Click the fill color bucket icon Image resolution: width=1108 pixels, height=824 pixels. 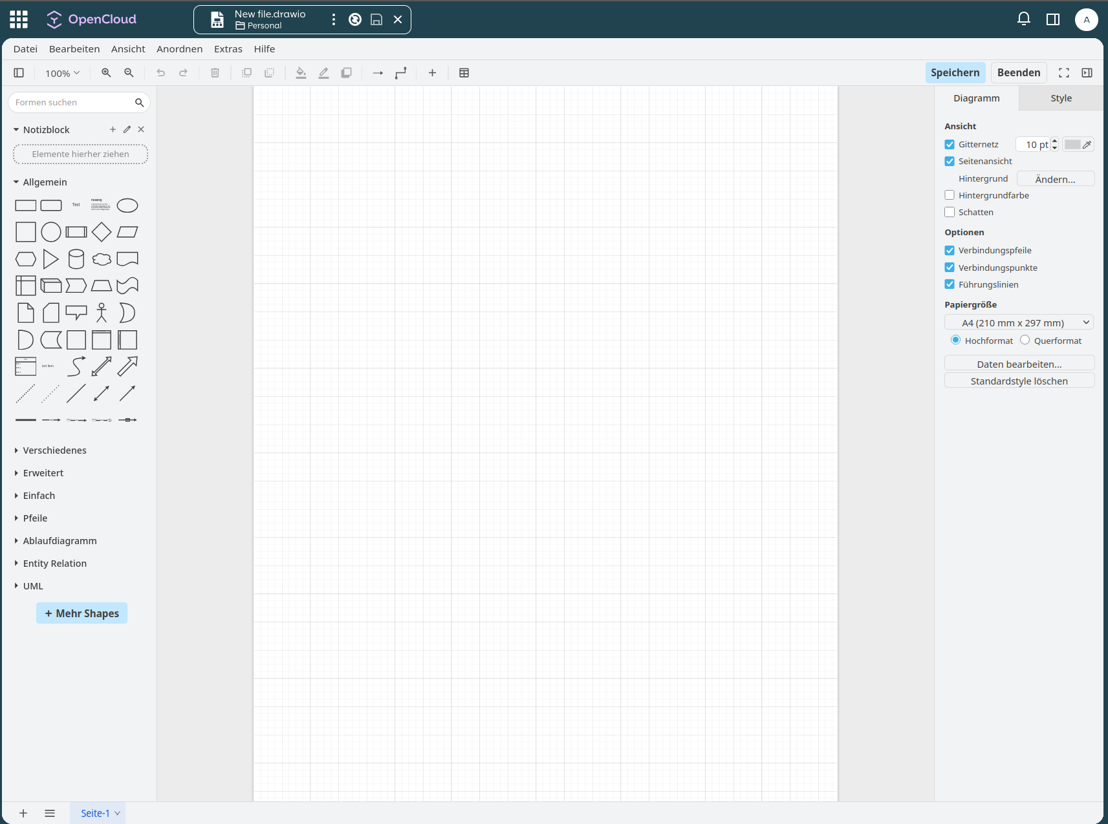coord(301,73)
